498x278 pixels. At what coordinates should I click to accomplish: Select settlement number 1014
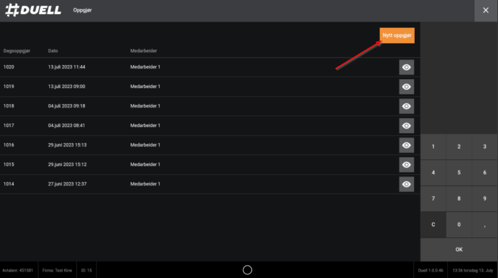coord(9,184)
